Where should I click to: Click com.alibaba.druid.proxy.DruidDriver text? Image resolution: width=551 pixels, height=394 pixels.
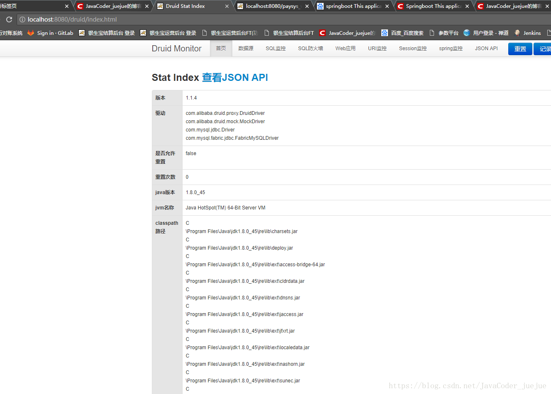(225, 113)
